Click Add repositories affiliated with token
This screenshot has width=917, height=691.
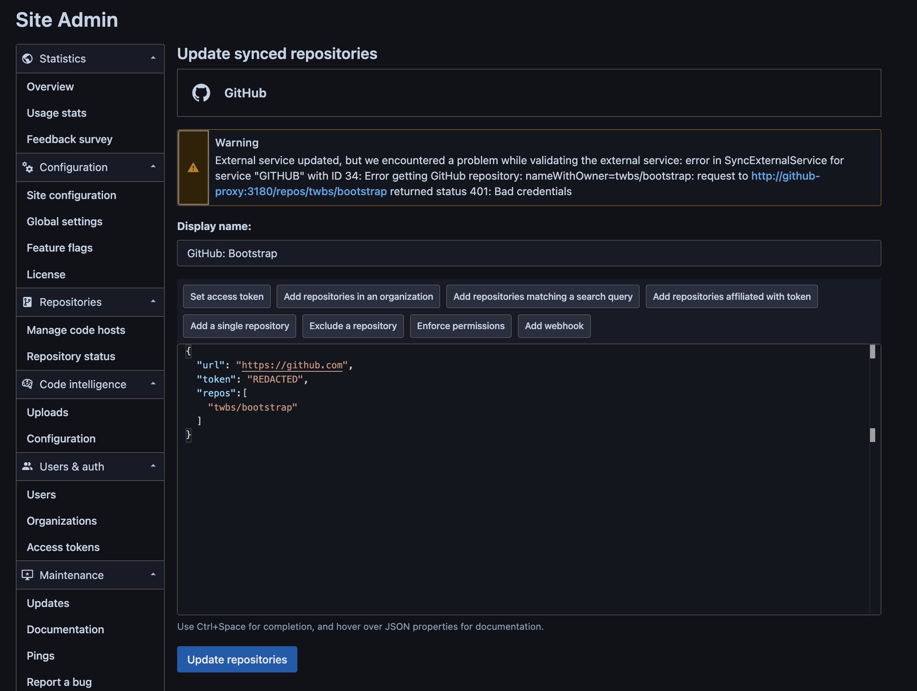(732, 296)
